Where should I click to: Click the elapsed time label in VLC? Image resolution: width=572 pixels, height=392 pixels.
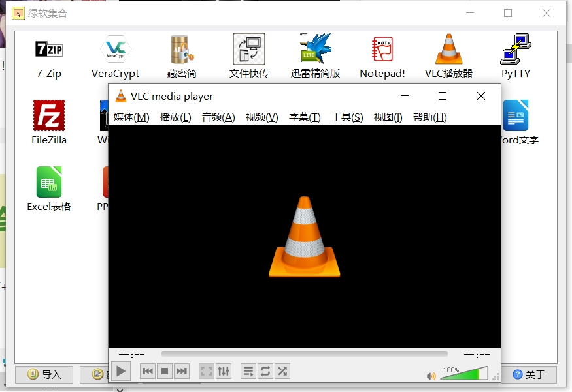coord(131,354)
